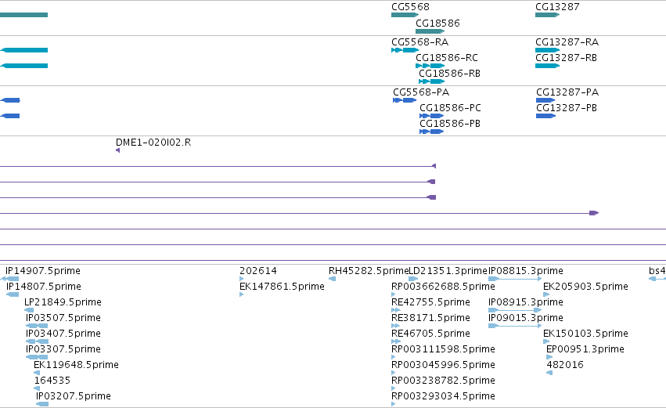This screenshot has width=666, height=408.
Task: Select EST IP08815.3prime
Action: click(x=515, y=279)
